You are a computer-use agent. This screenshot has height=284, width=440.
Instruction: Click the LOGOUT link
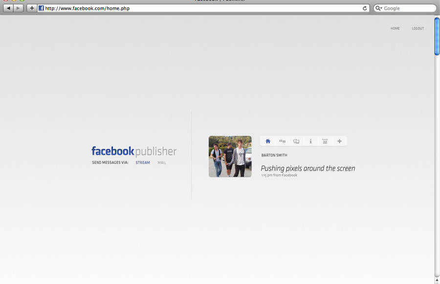(x=418, y=28)
